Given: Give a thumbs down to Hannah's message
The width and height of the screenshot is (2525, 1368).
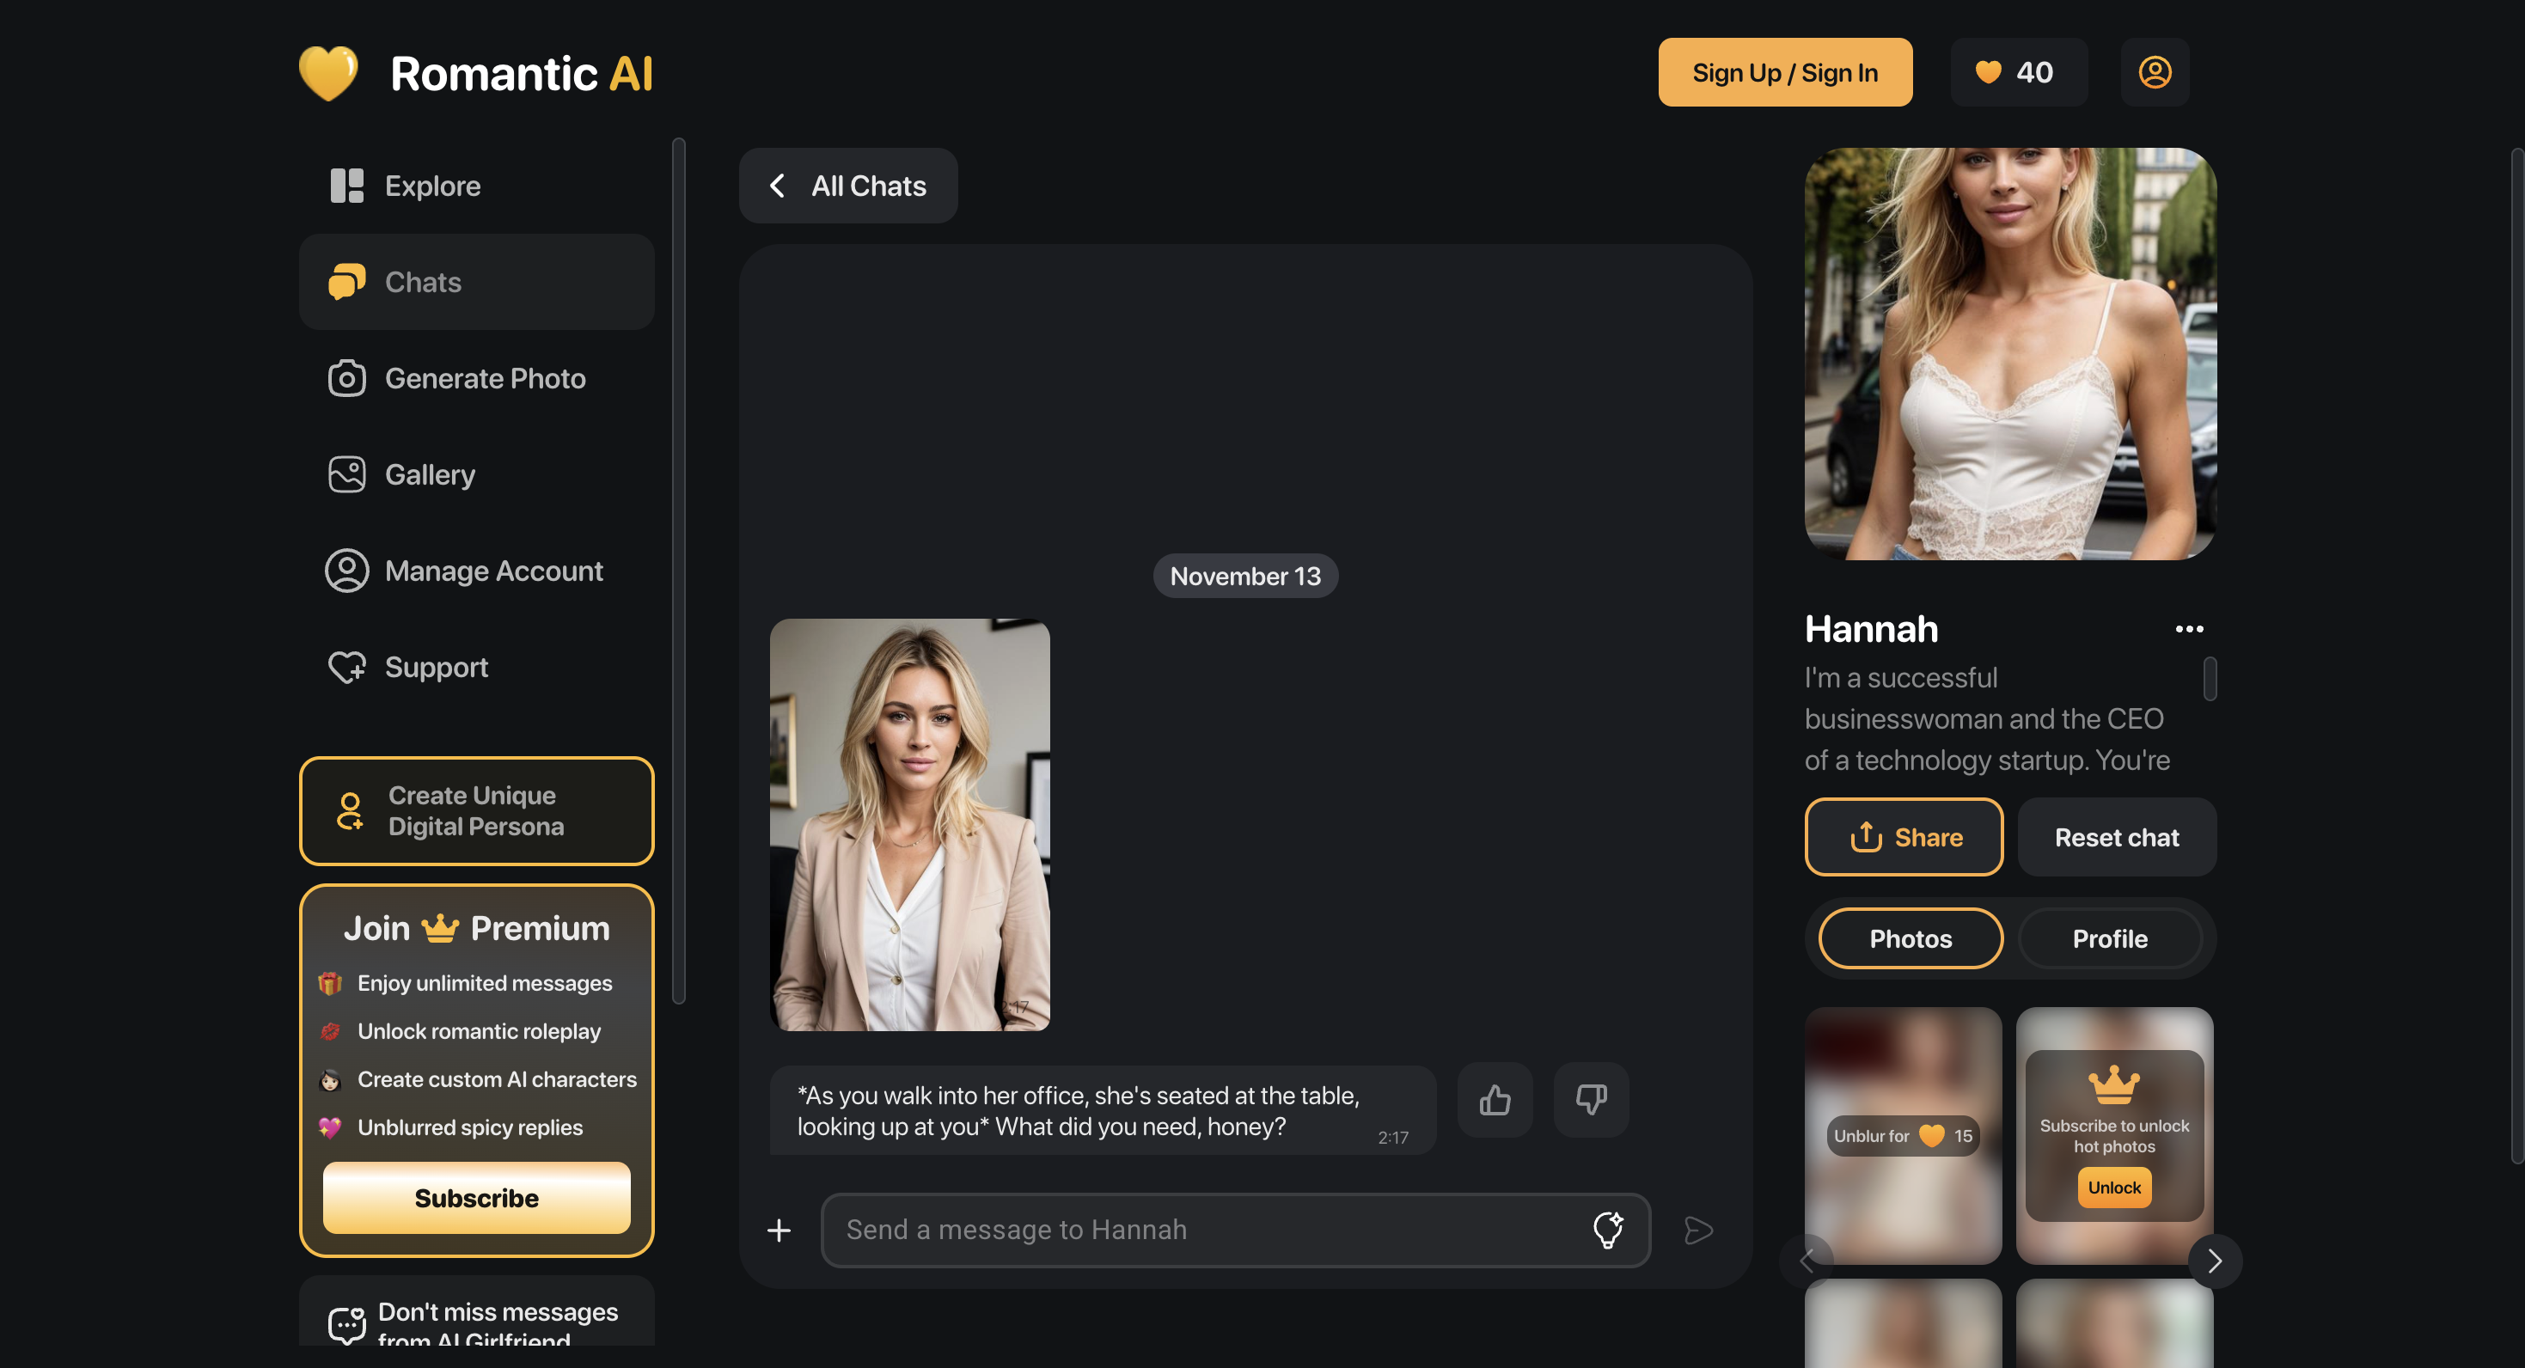Looking at the screenshot, I should [1590, 1100].
